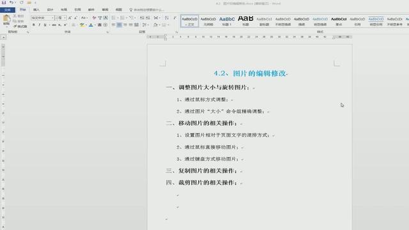Click the heading '三、复制图片的相关操作'
Image resolution: width=409 pixels, height=230 pixels.
point(201,171)
